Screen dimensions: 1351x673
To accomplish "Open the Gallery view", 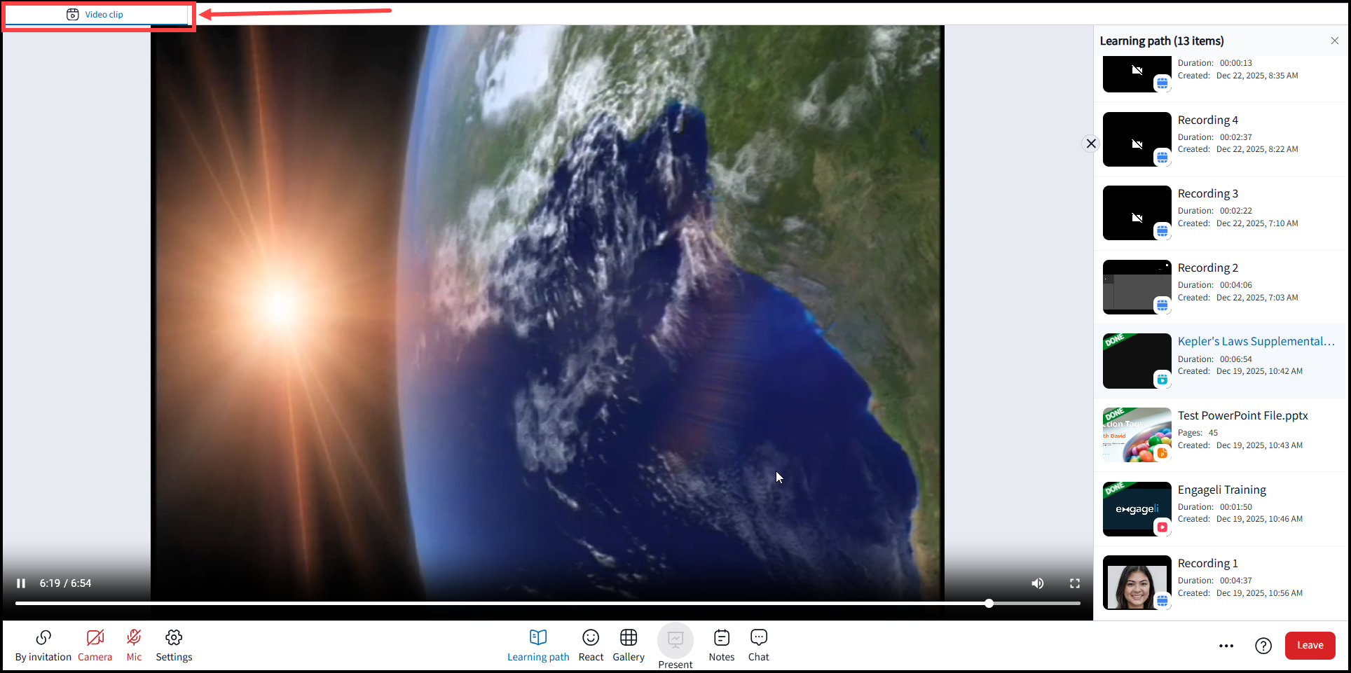I will [x=629, y=645].
